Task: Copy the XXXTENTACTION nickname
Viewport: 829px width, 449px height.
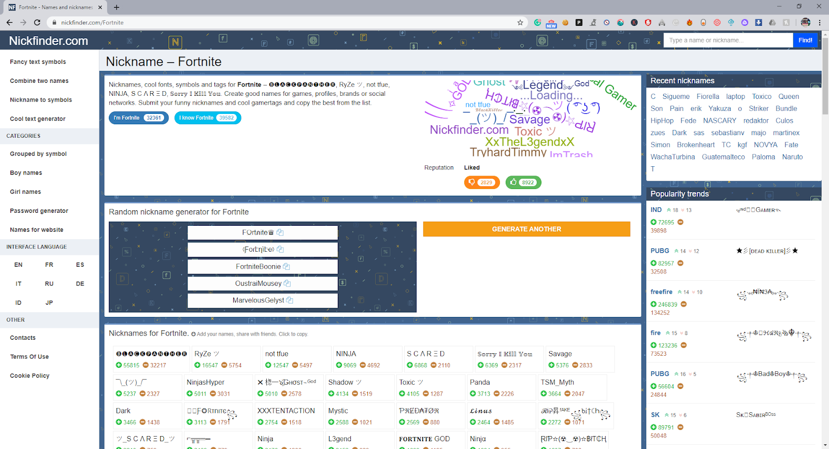Action: click(x=286, y=411)
